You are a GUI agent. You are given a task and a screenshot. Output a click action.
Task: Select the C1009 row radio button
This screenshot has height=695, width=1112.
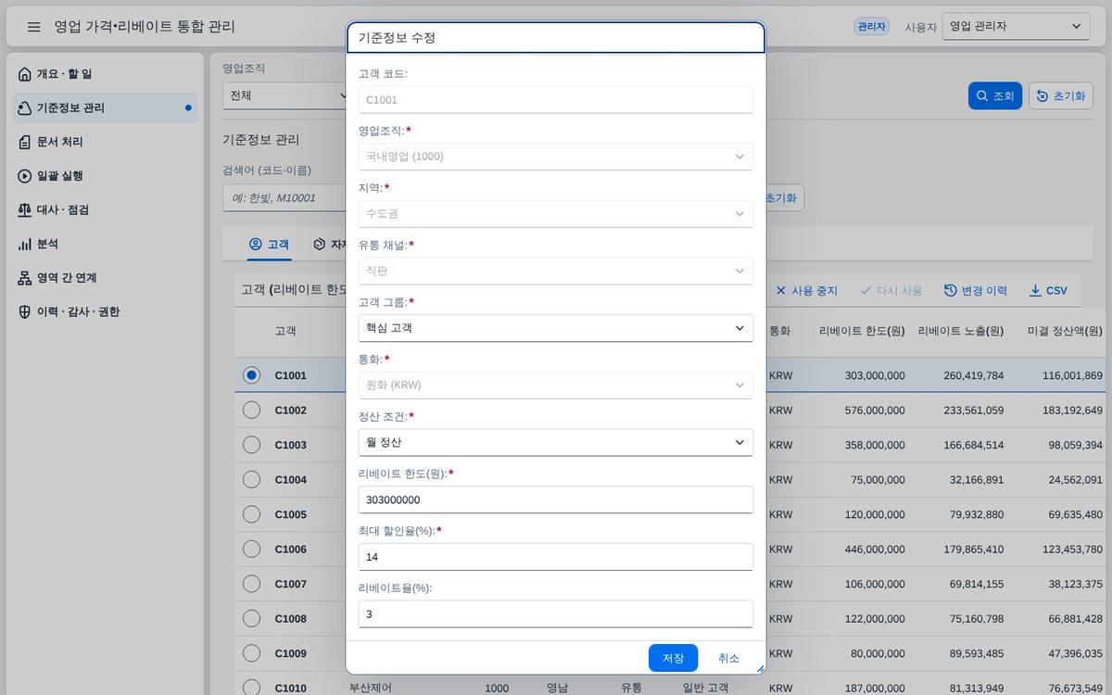pos(251,653)
